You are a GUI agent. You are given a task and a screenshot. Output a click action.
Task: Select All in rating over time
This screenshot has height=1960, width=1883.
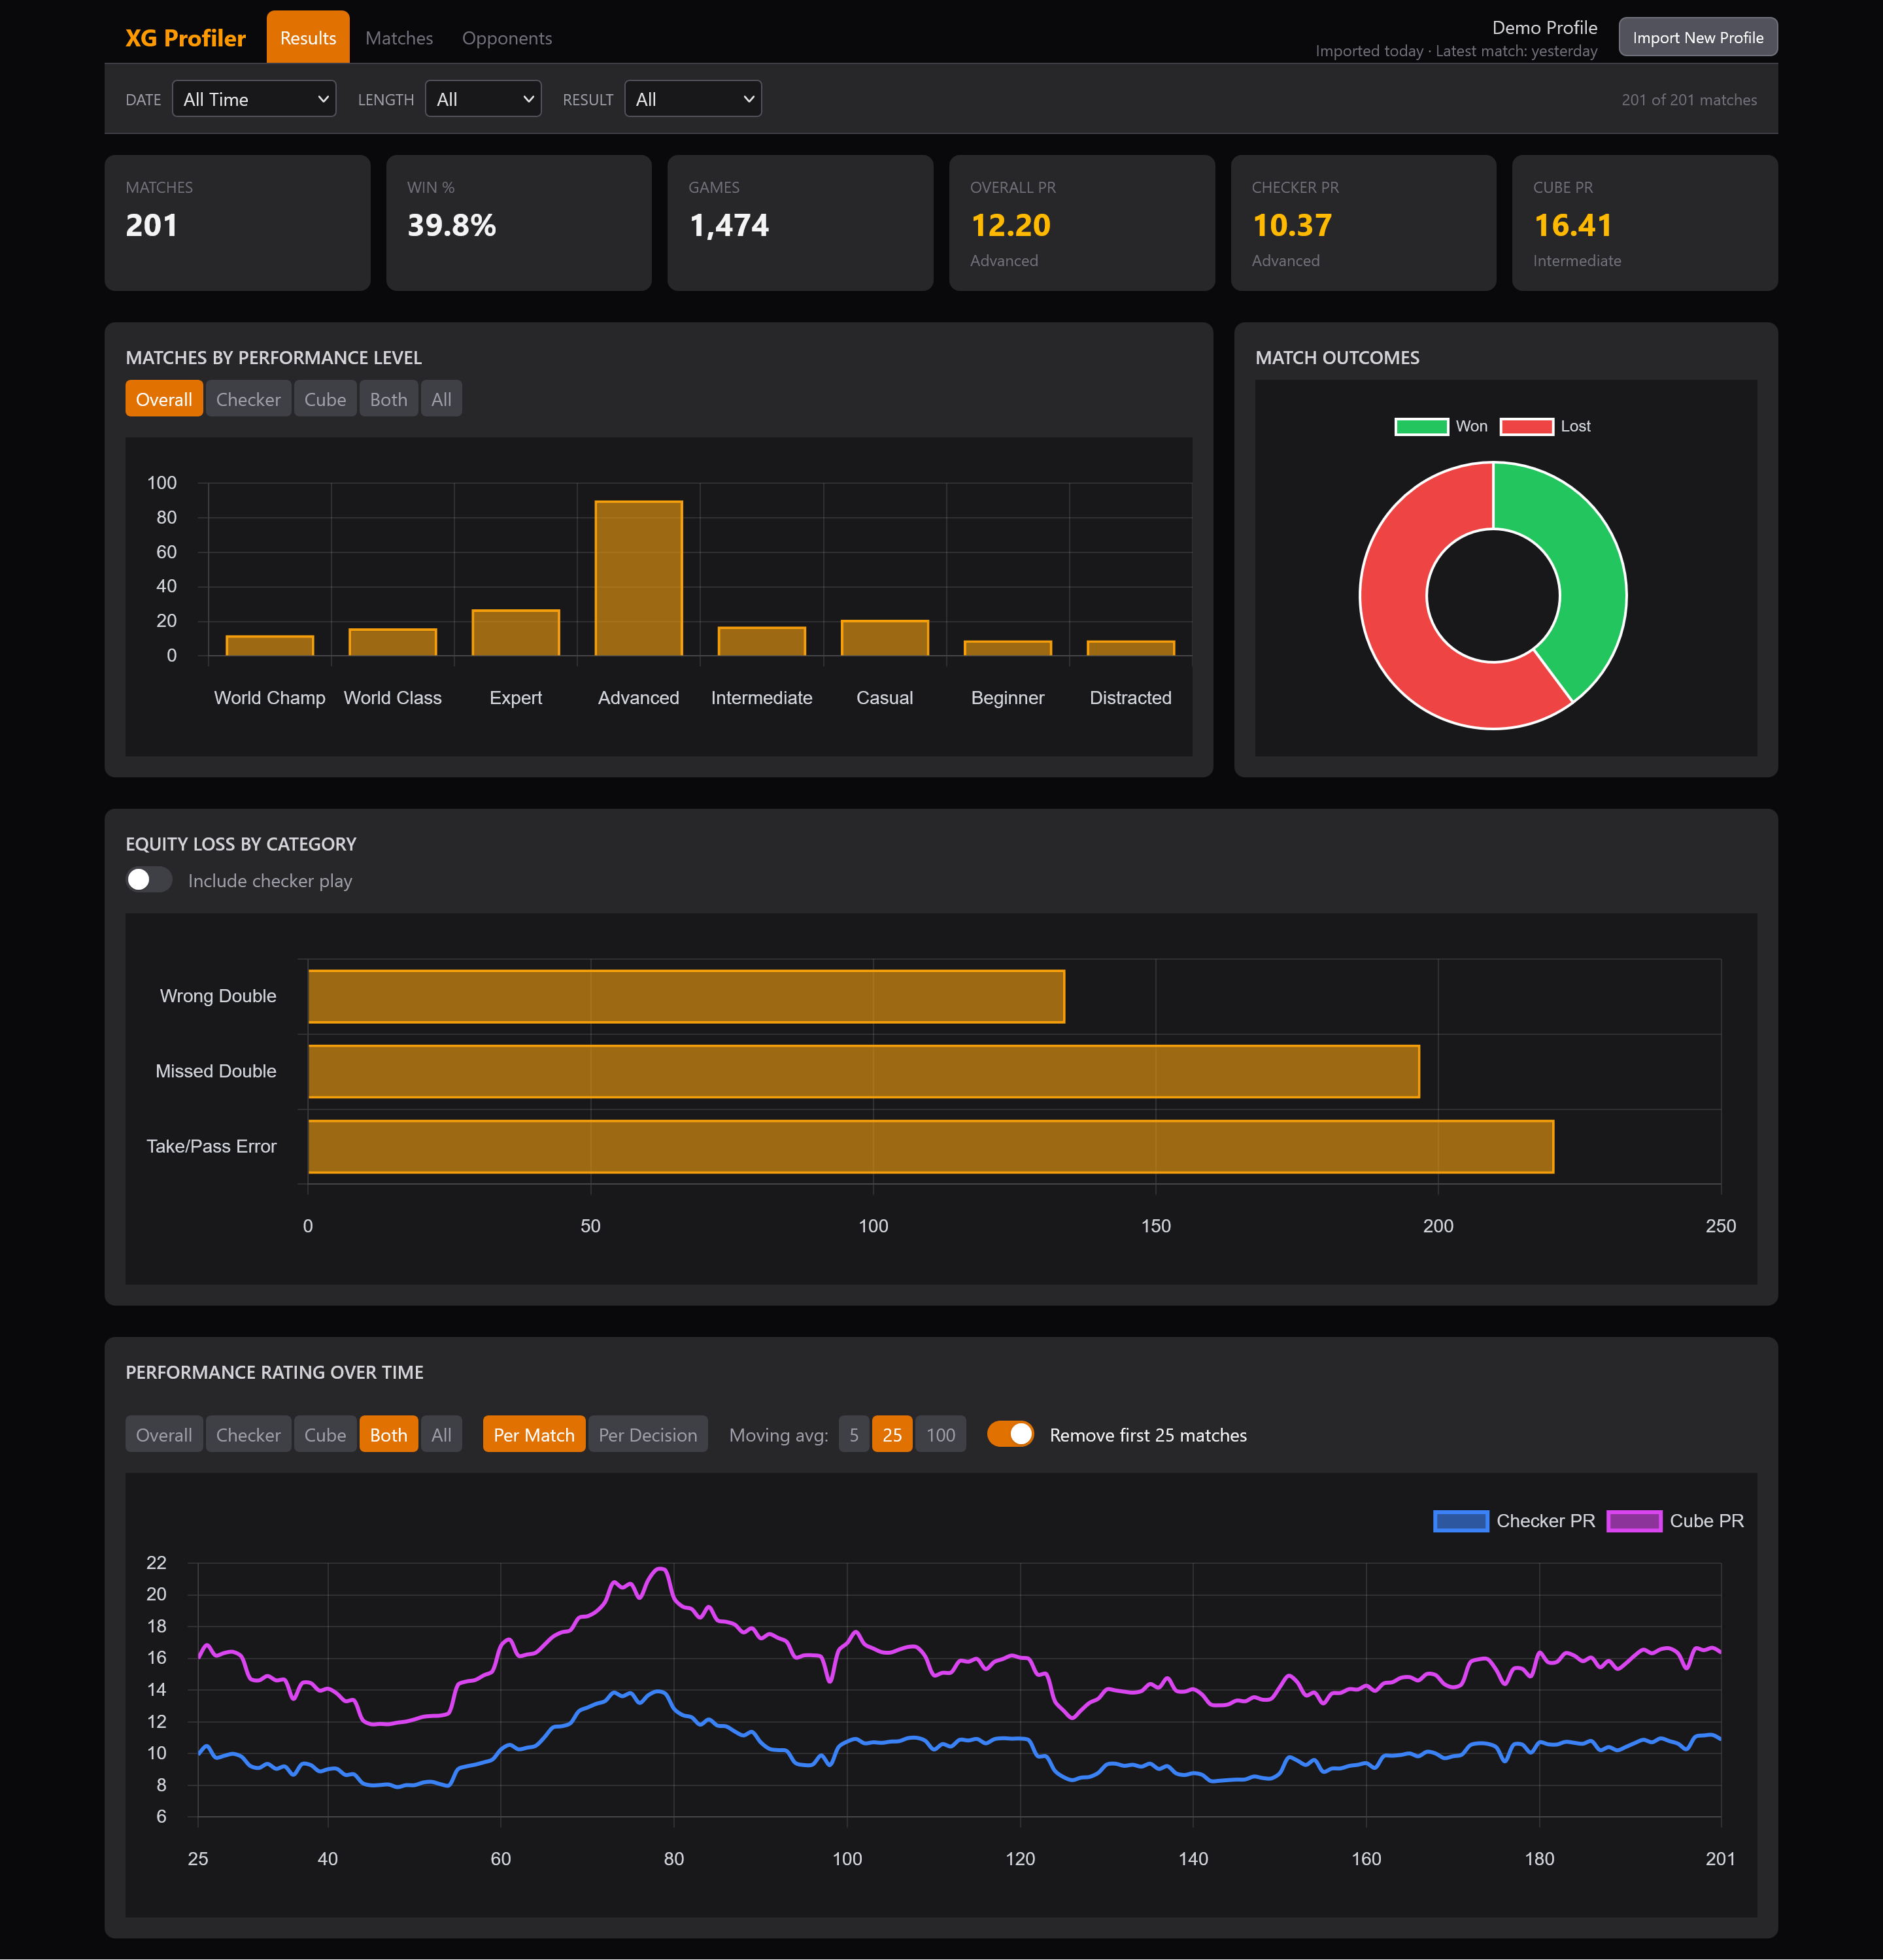pyautogui.click(x=441, y=1434)
